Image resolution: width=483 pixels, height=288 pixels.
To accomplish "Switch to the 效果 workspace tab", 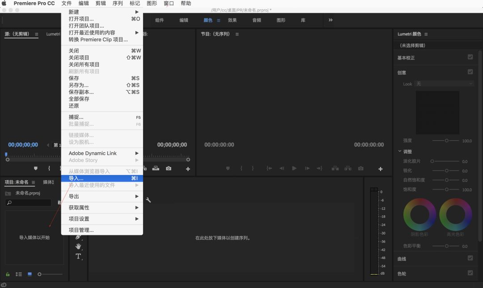I will (232, 20).
